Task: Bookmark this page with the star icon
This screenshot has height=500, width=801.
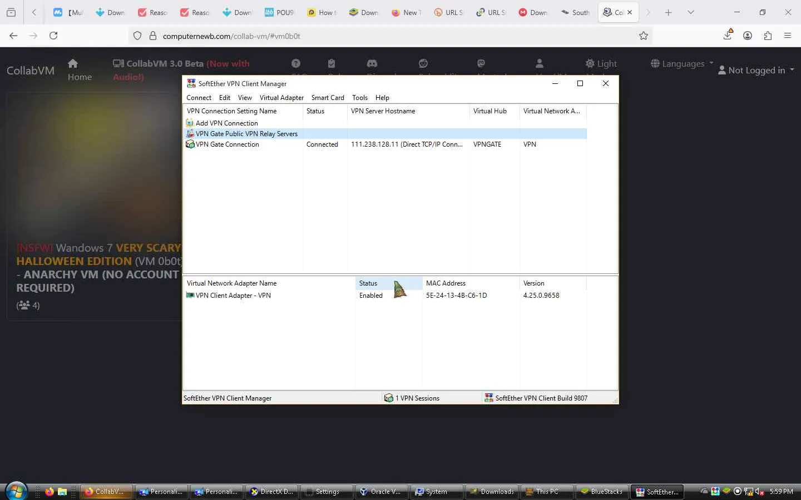Action: pyautogui.click(x=644, y=36)
